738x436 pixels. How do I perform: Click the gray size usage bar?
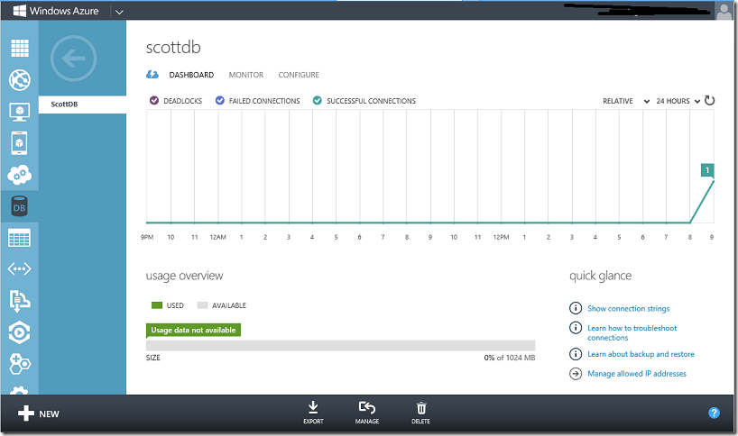340,345
